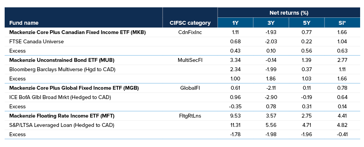Click the Net returns (%) header
Viewport: 364px width, 147px height.
(289, 13)
